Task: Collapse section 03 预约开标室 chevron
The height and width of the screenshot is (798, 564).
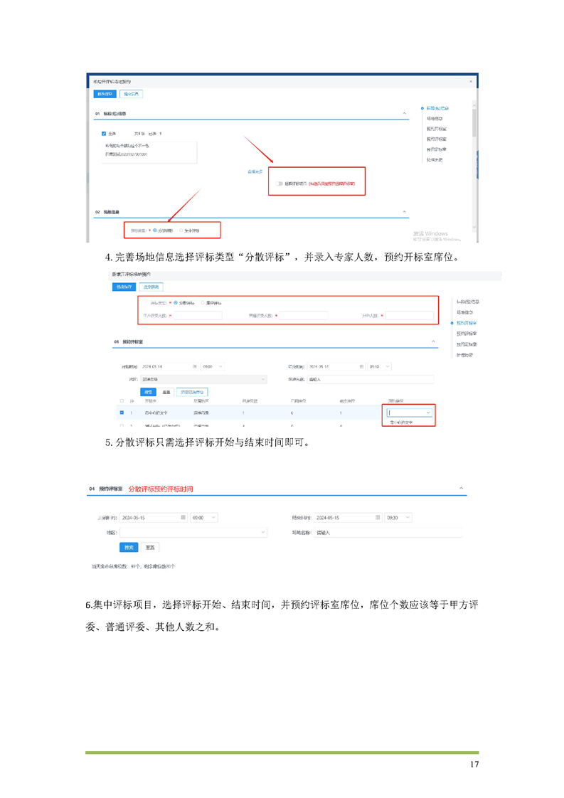Action: pyautogui.click(x=434, y=341)
